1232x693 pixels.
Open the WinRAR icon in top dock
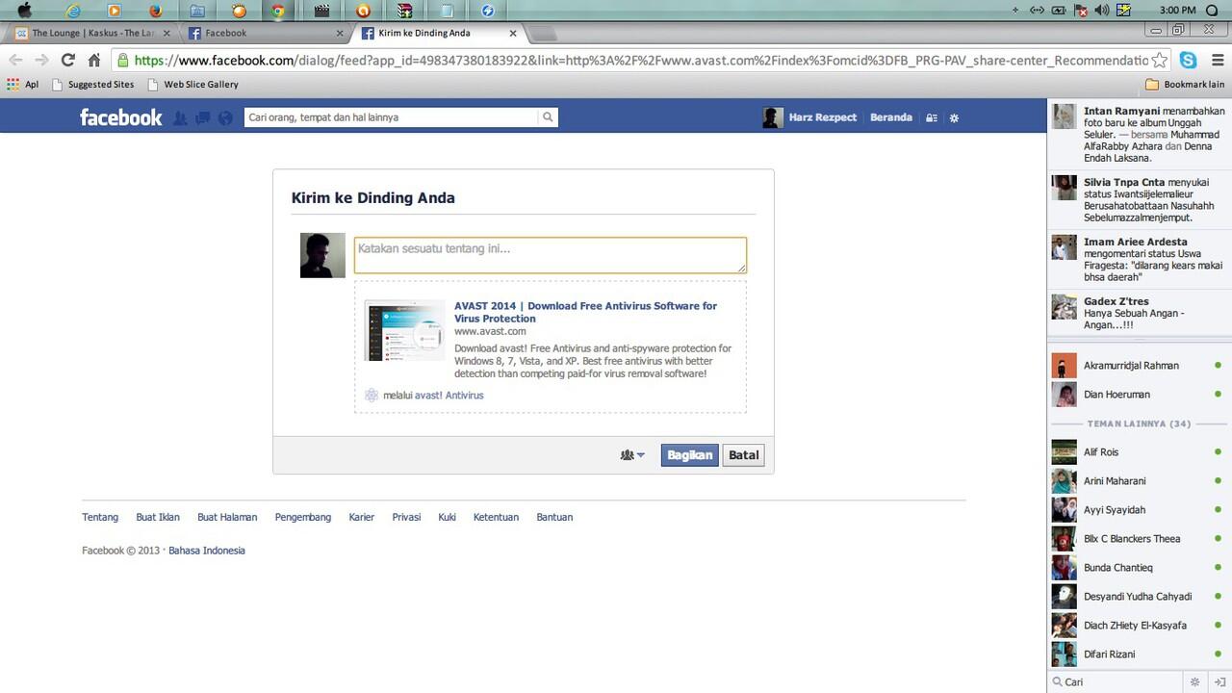pyautogui.click(x=405, y=11)
